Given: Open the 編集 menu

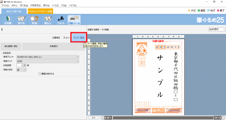Looking at the screenshot, I should pyautogui.click(x=14, y=5).
